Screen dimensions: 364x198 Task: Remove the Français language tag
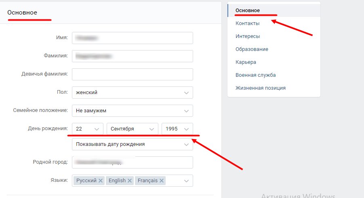tap(162, 181)
